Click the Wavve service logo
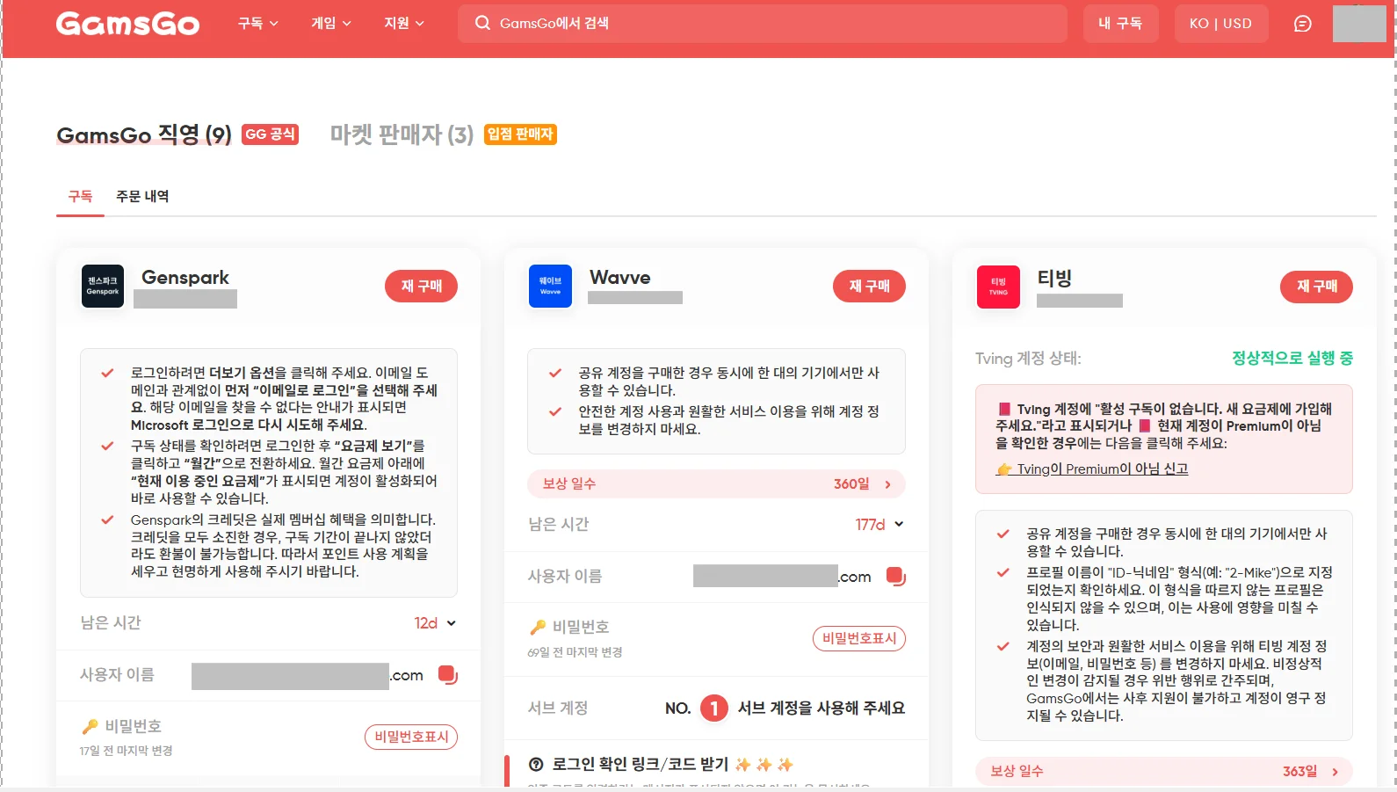The width and height of the screenshot is (1397, 792). (550, 287)
